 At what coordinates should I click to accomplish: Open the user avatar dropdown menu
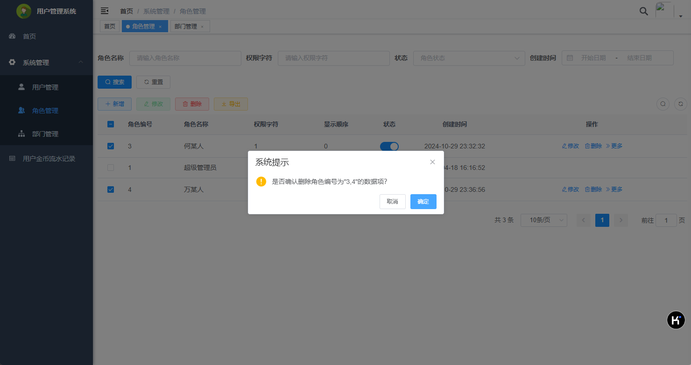pos(669,11)
